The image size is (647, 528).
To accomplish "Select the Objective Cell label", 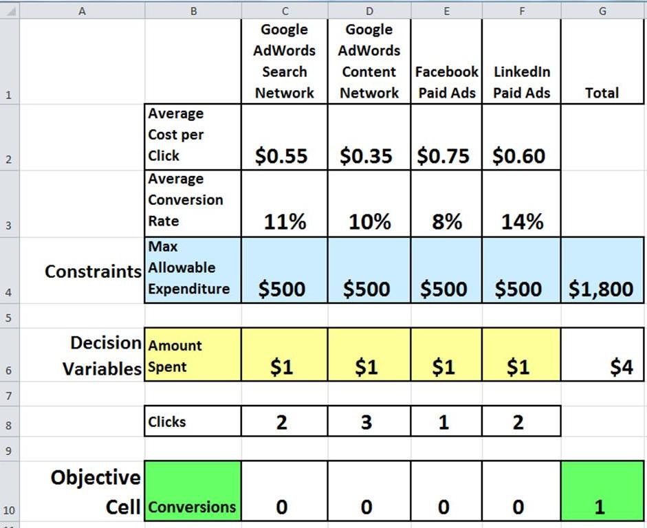I will click(x=82, y=492).
